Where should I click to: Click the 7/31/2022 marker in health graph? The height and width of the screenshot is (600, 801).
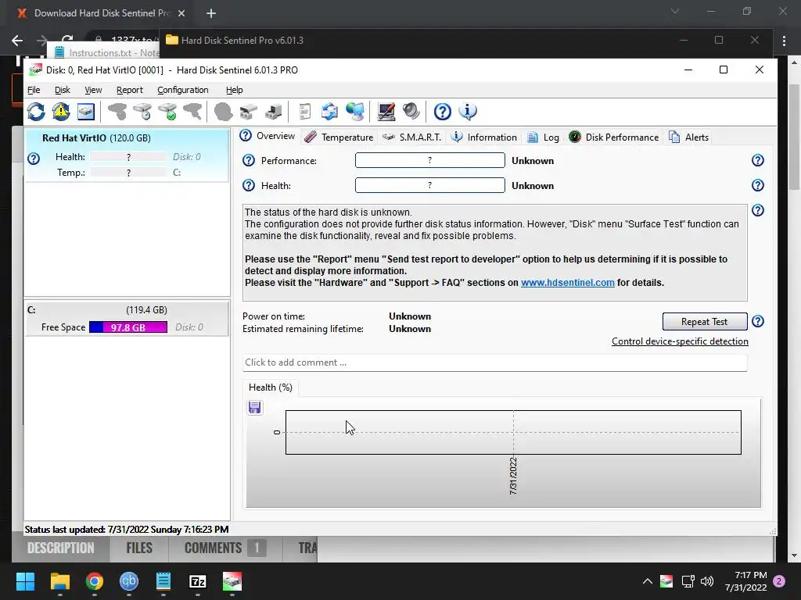click(513, 476)
